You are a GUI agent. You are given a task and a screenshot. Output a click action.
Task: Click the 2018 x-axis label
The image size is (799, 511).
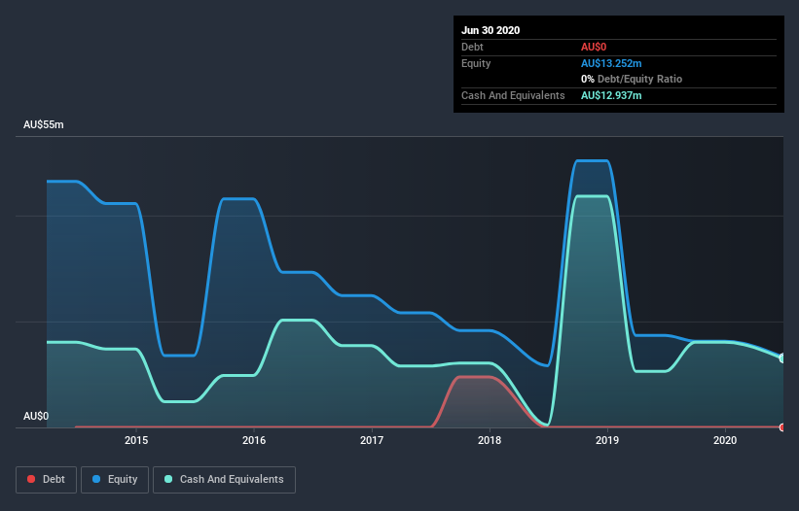point(490,440)
